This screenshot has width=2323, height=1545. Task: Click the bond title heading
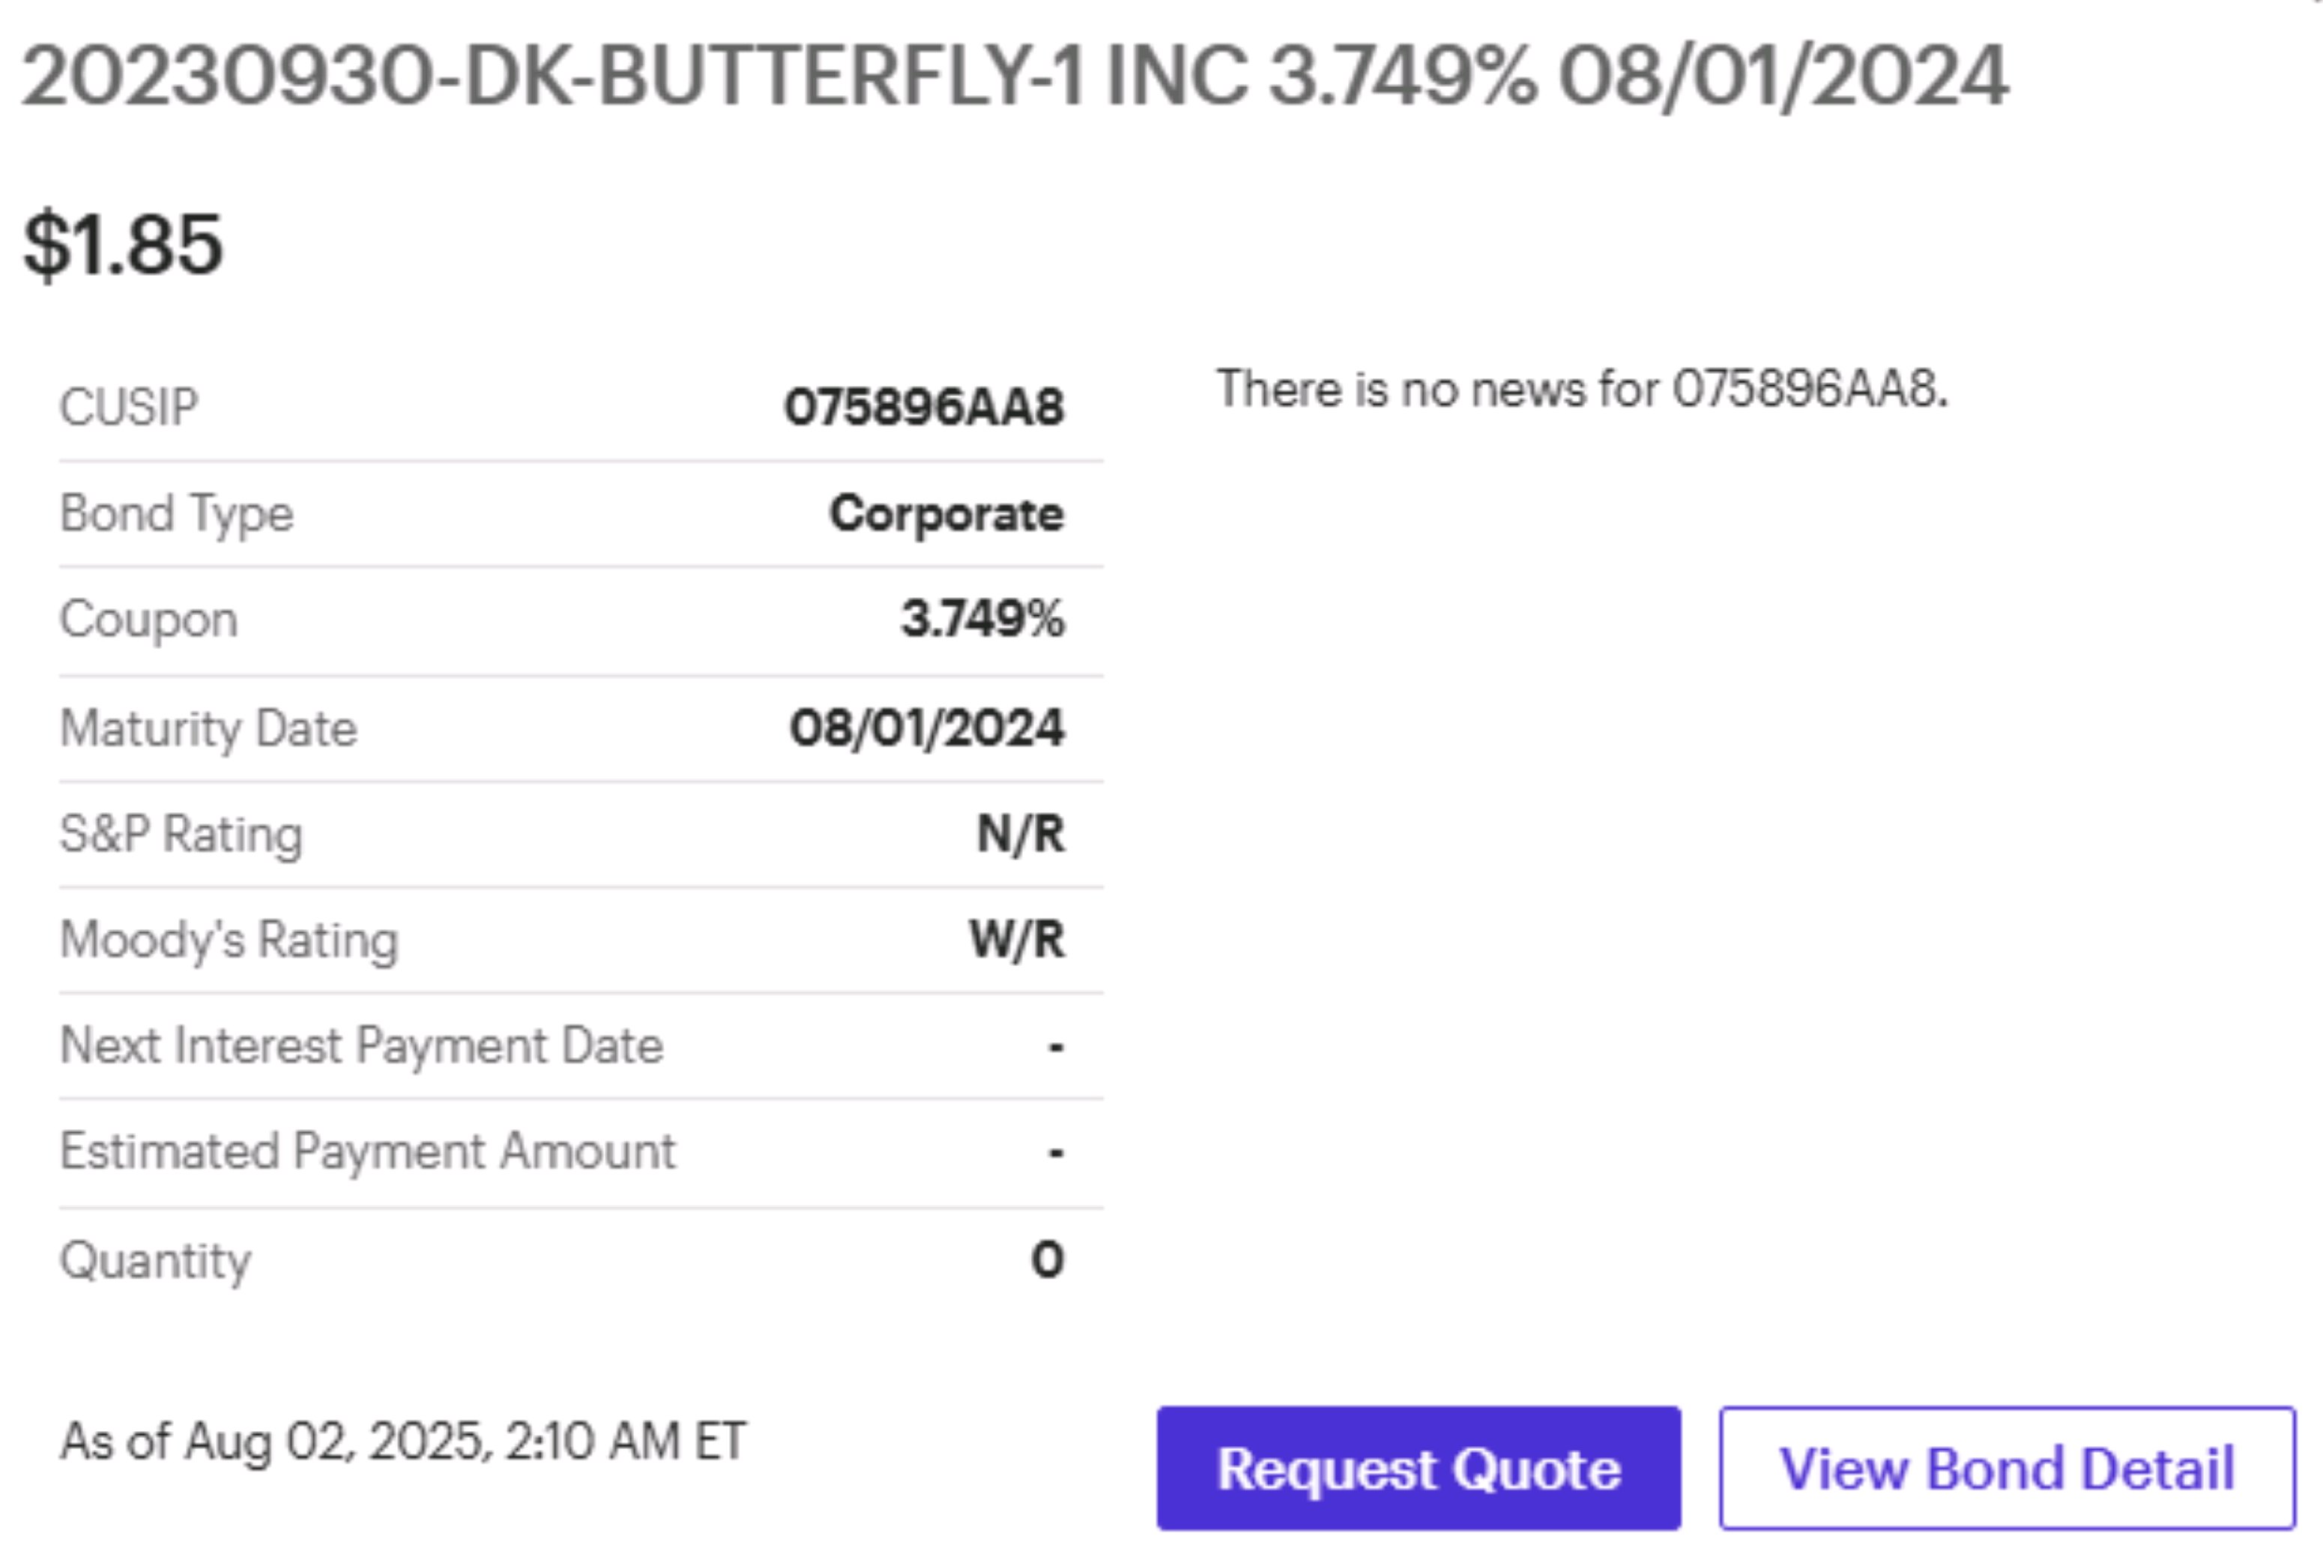point(1015,77)
